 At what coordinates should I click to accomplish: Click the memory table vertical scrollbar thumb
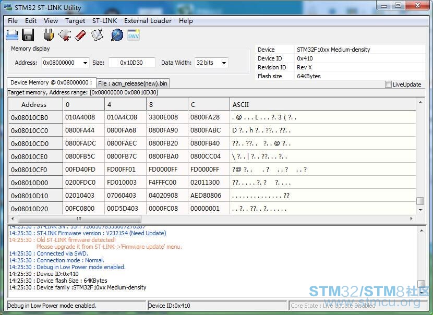420,201
